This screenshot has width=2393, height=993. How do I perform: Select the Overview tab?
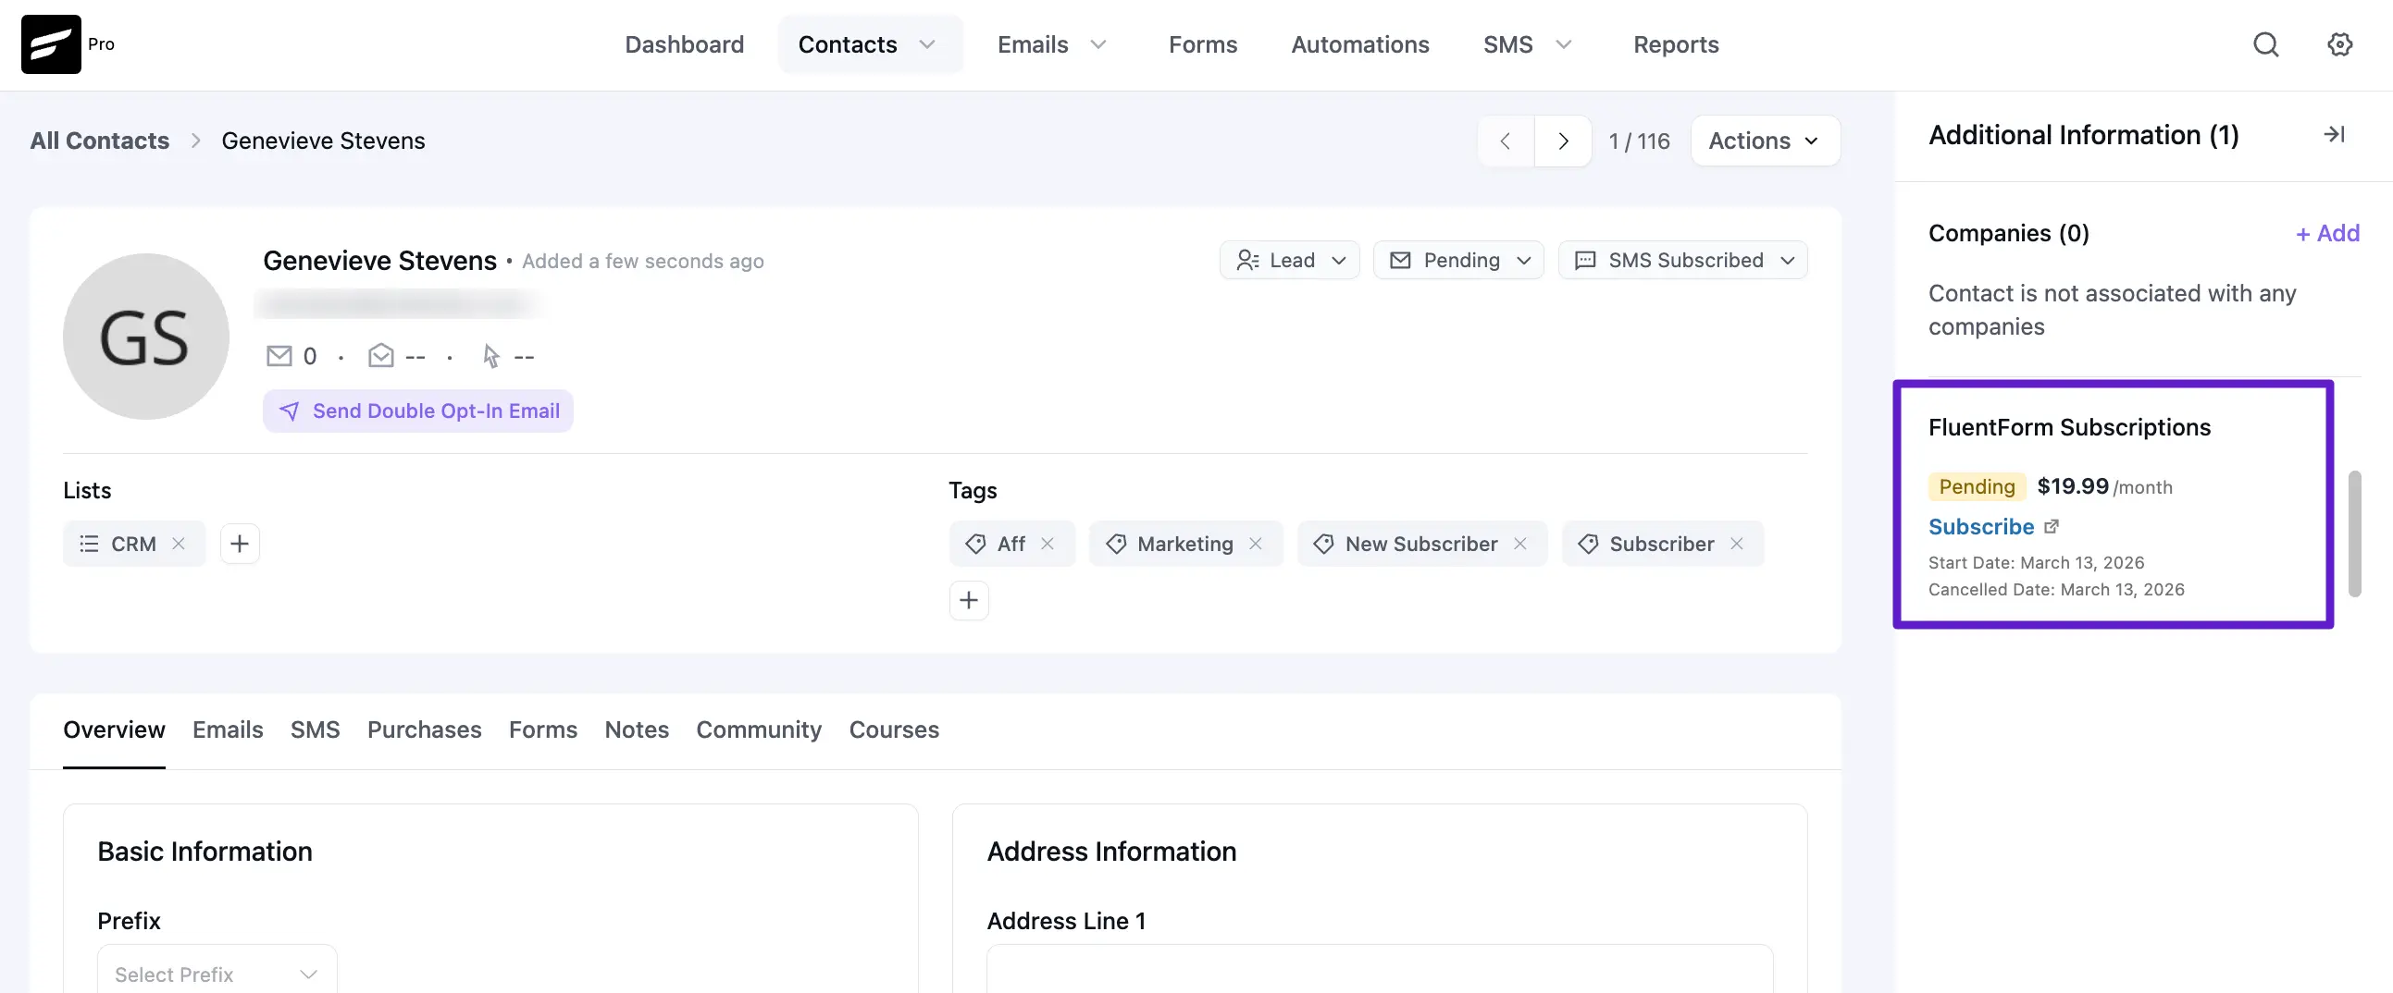click(114, 730)
